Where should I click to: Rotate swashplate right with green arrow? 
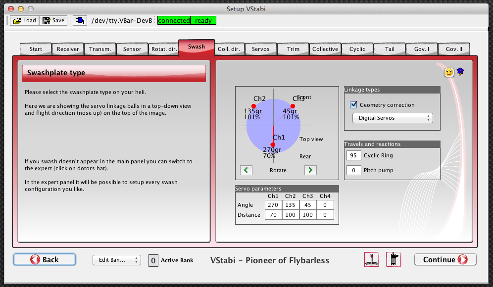[x=310, y=170]
